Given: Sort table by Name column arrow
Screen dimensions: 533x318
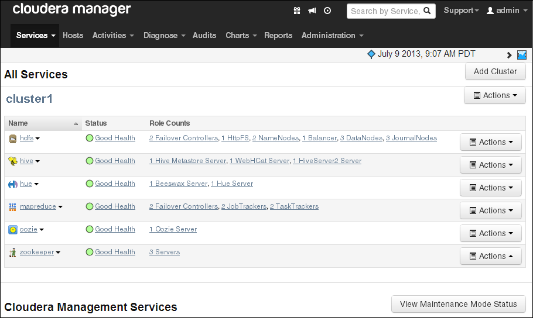Looking at the screenshot, I should (76, 124).
